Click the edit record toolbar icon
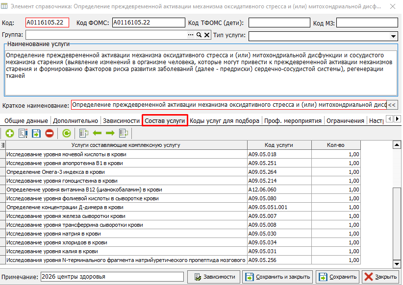This screenshot has width=403, height=285. [23, 133]
